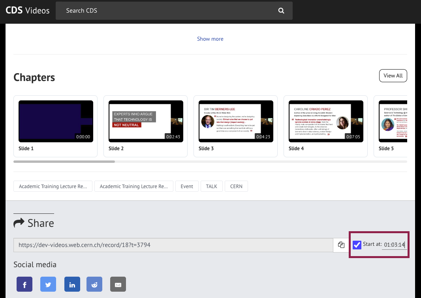Expand description with Show more

(210, 39)
